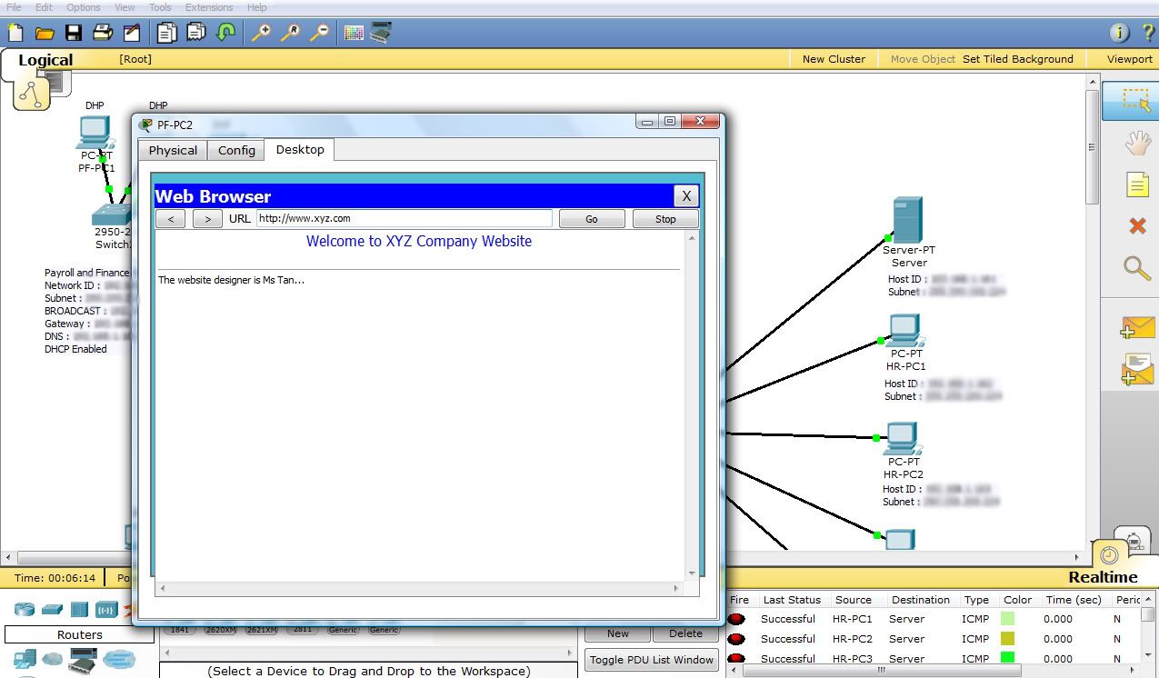Click the URL address input field
The width and height of the screenshot is (1159, 678).
click(x=404, y=218)
